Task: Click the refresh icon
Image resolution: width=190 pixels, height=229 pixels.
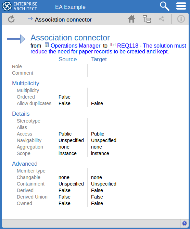Action: (x=11, y=19)
